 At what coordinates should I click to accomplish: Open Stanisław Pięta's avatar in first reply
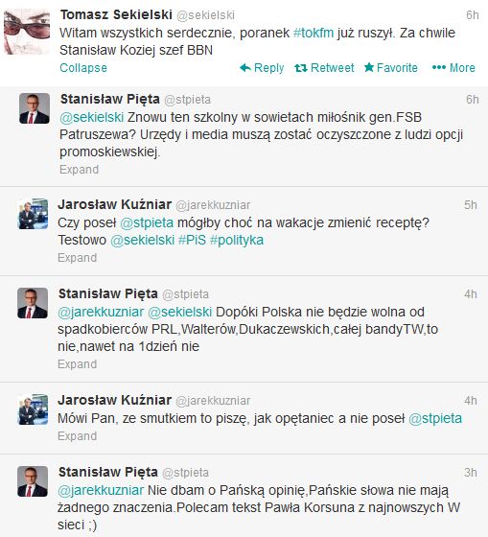(35, 108)
